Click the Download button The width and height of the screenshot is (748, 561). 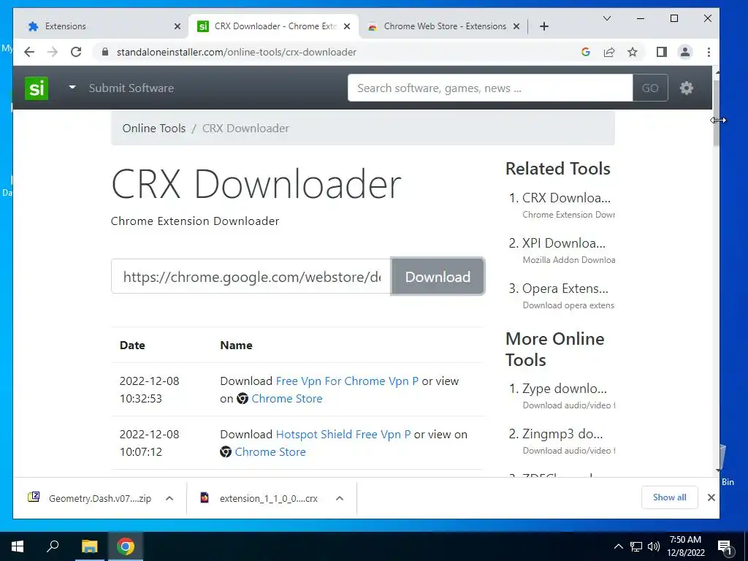pyautogui.click(x=438, y=277)
